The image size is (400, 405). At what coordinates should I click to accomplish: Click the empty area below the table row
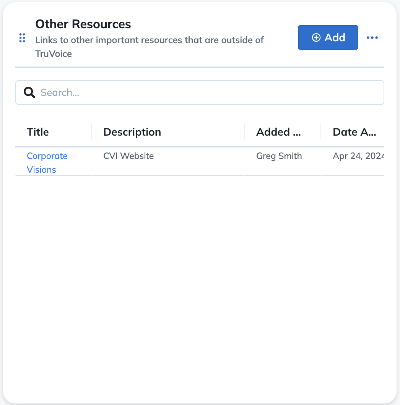(x=200, y=284)
